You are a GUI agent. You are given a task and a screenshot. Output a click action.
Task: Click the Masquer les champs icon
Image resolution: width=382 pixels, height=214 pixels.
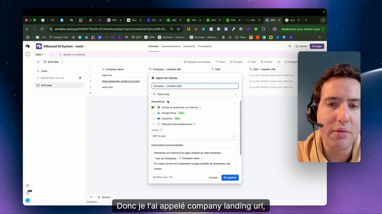click(x=185, y=62)
